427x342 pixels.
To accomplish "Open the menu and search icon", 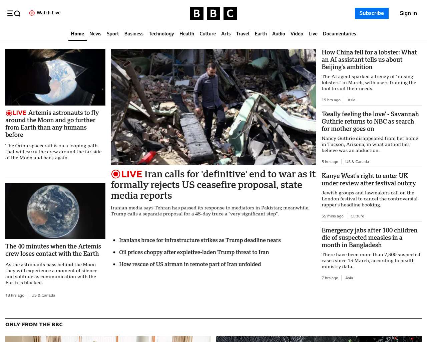I will (x=14, y=13).
